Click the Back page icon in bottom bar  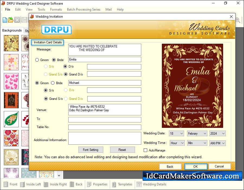pyautogui.click(x=72, y=184)
